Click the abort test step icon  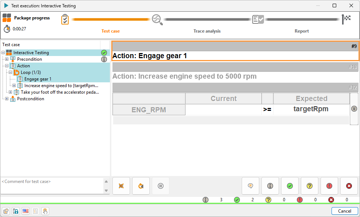coord(121,186)
